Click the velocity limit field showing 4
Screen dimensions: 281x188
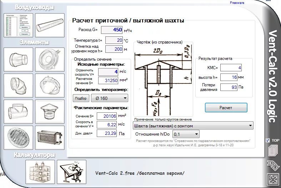(x=108, y=72)
